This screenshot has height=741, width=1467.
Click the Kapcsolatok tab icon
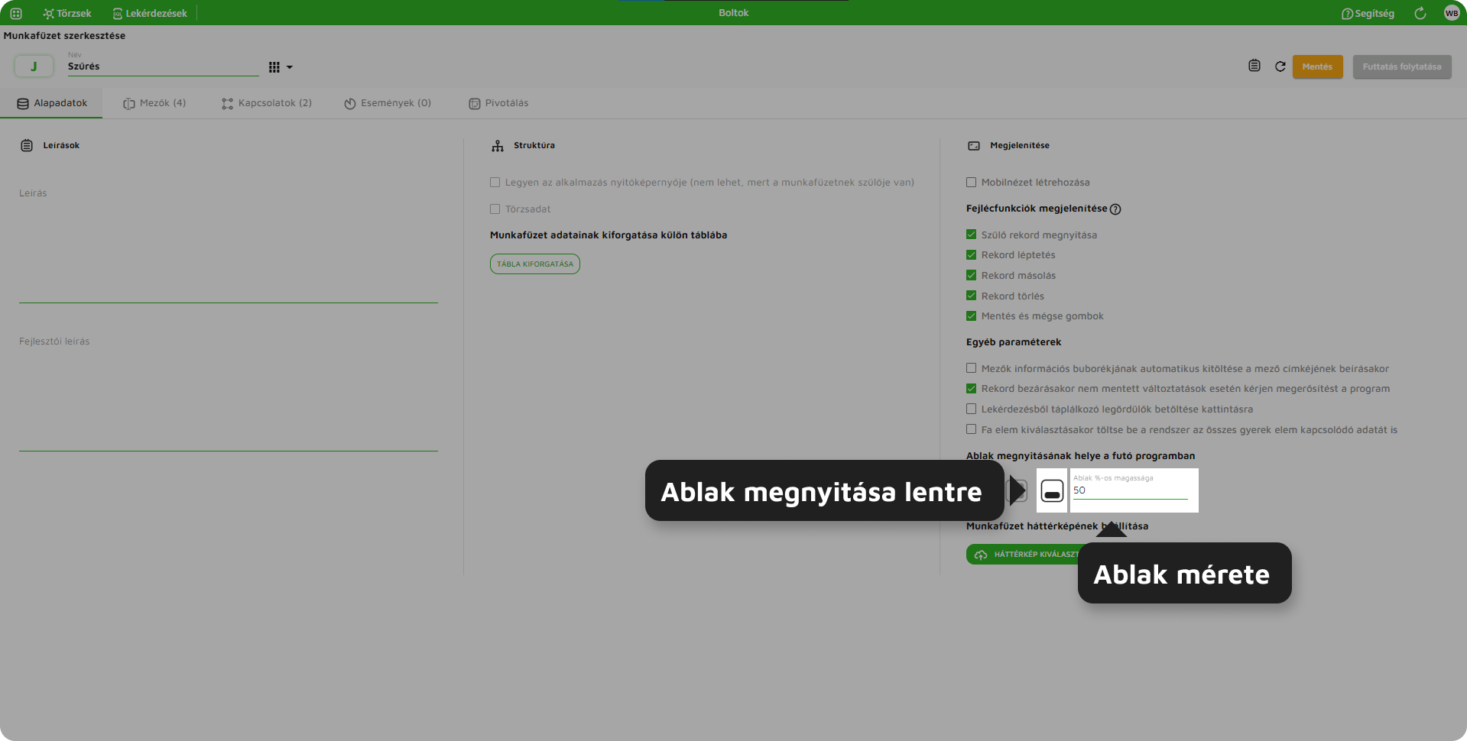click(227, 104)
